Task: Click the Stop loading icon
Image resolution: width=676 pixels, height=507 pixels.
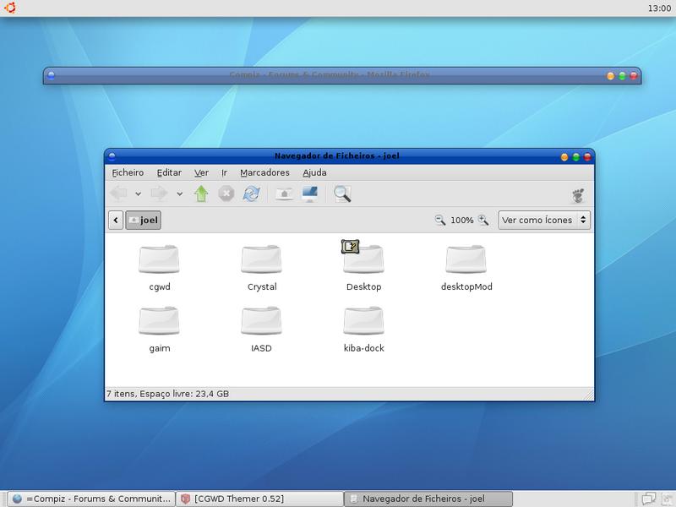Action: [x=226, y=194]
